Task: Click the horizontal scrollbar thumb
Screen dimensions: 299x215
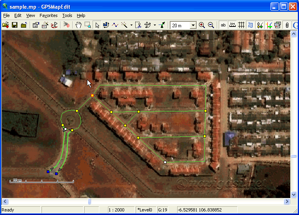Action: (x=89, y=202)
